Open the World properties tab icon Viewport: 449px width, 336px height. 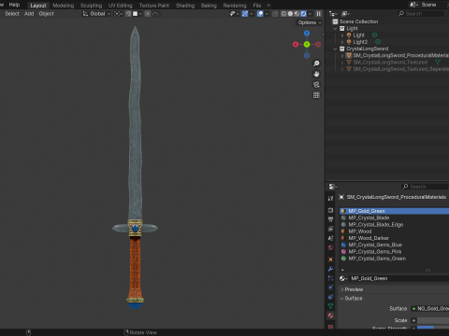click(x=330, y=247)
